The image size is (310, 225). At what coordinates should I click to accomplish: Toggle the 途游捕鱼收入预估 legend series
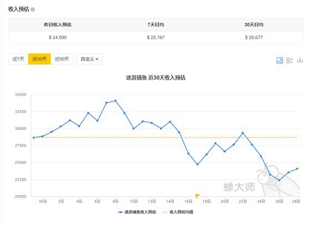coord(137,212)
